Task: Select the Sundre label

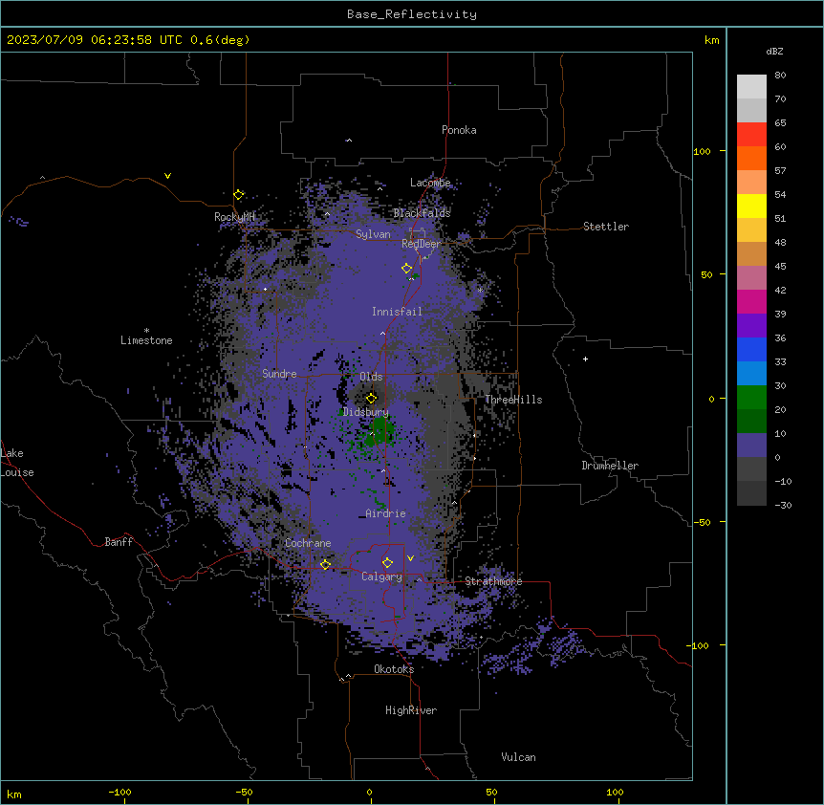Action: tap(279, 374)
